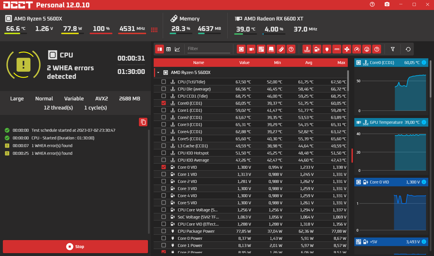Screen dimensions: 434x256
Task: Click the red CPU core grid indicator
Action: click(x=154, y=30)
